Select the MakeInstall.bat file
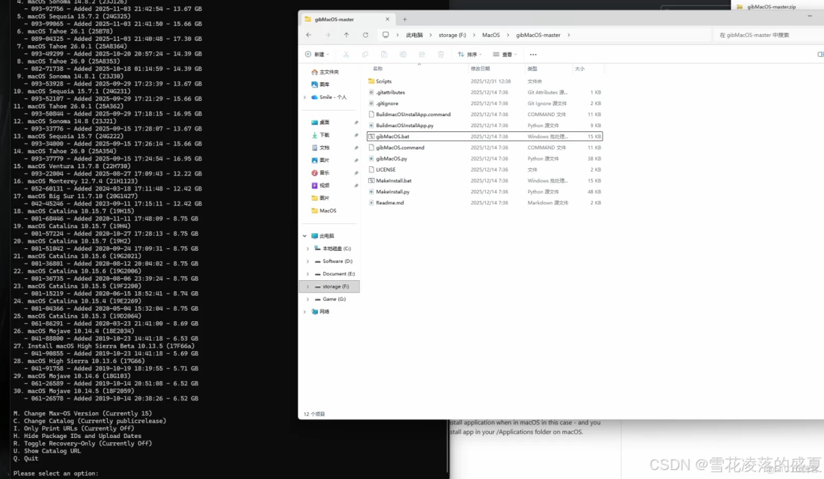The height and width of the screenshot is (479, 824). coord(484,181)
